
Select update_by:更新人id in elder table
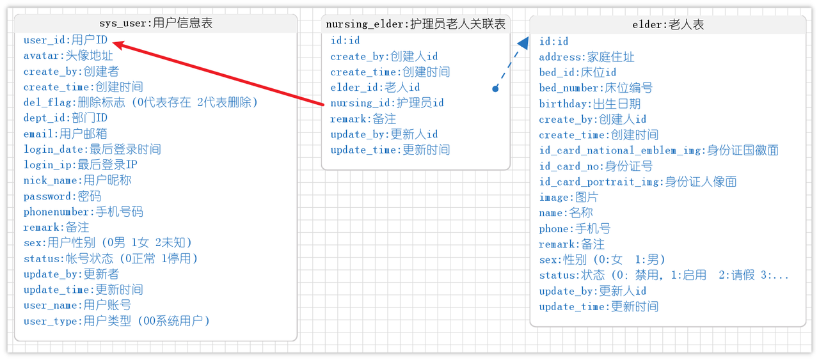(592, 291)
